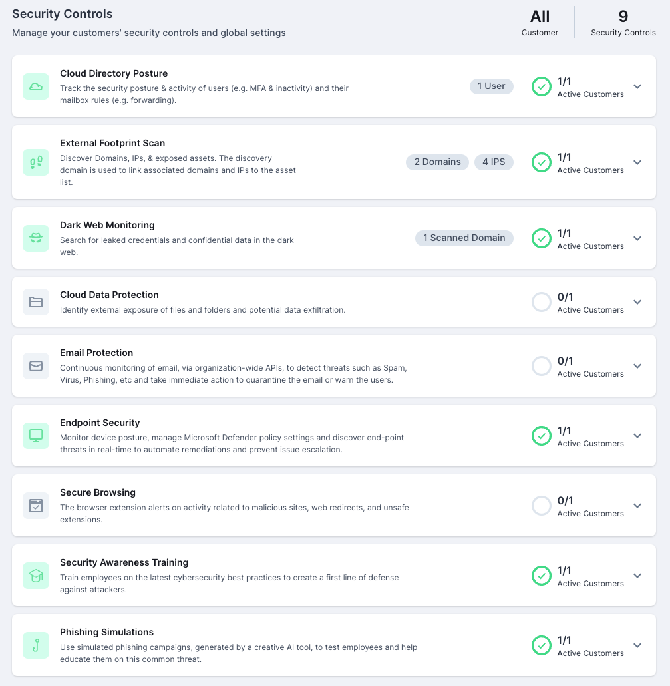Viewport: 670px width, 686px height.
Task: Click the Secure Browsing window icon
Action: point(36,506)
